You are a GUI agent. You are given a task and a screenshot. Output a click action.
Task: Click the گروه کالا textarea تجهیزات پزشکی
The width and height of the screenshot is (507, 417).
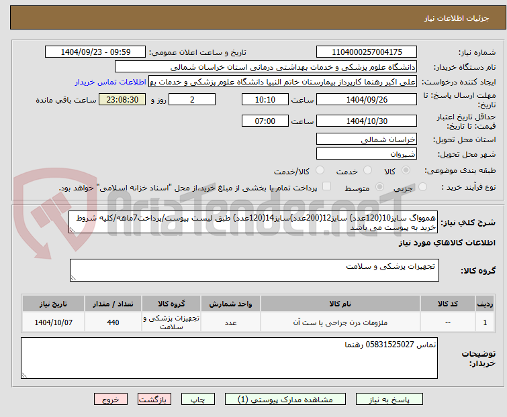pyautogui.click(x=255, y=270)
